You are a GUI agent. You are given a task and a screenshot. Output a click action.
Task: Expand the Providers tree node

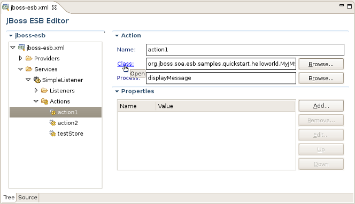coord(21,58)
